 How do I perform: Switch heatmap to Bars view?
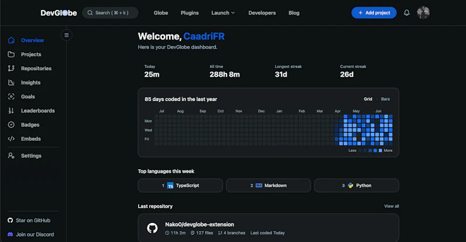(385, 99)
